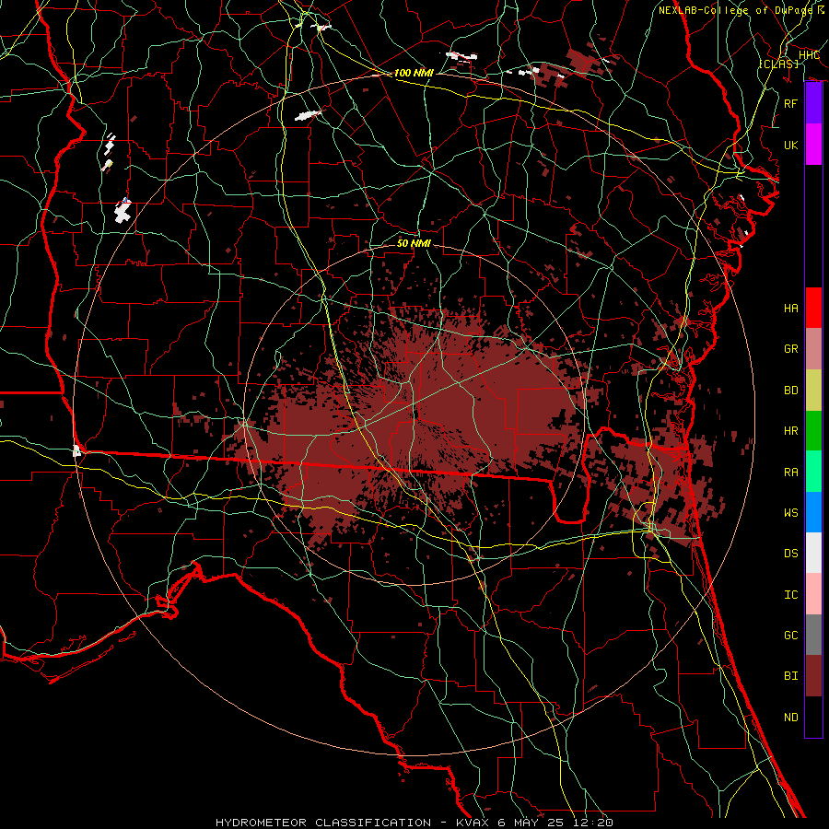Click the RA legend label
The height and width of the screenshot is (829, 829).
coord(790,472)
